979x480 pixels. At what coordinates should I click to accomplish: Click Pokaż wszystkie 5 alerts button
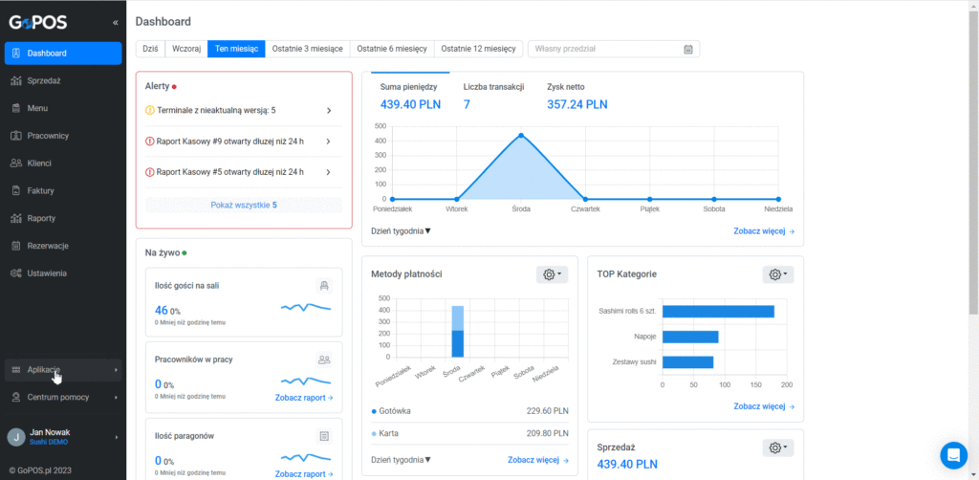click(244, 205)
